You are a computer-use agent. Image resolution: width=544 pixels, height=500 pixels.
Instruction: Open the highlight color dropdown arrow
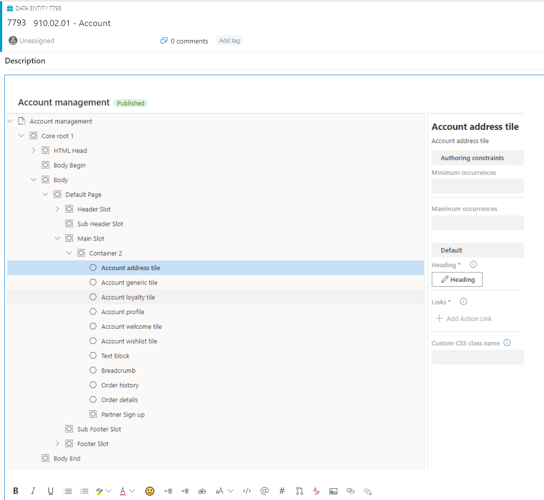(109, 491)
